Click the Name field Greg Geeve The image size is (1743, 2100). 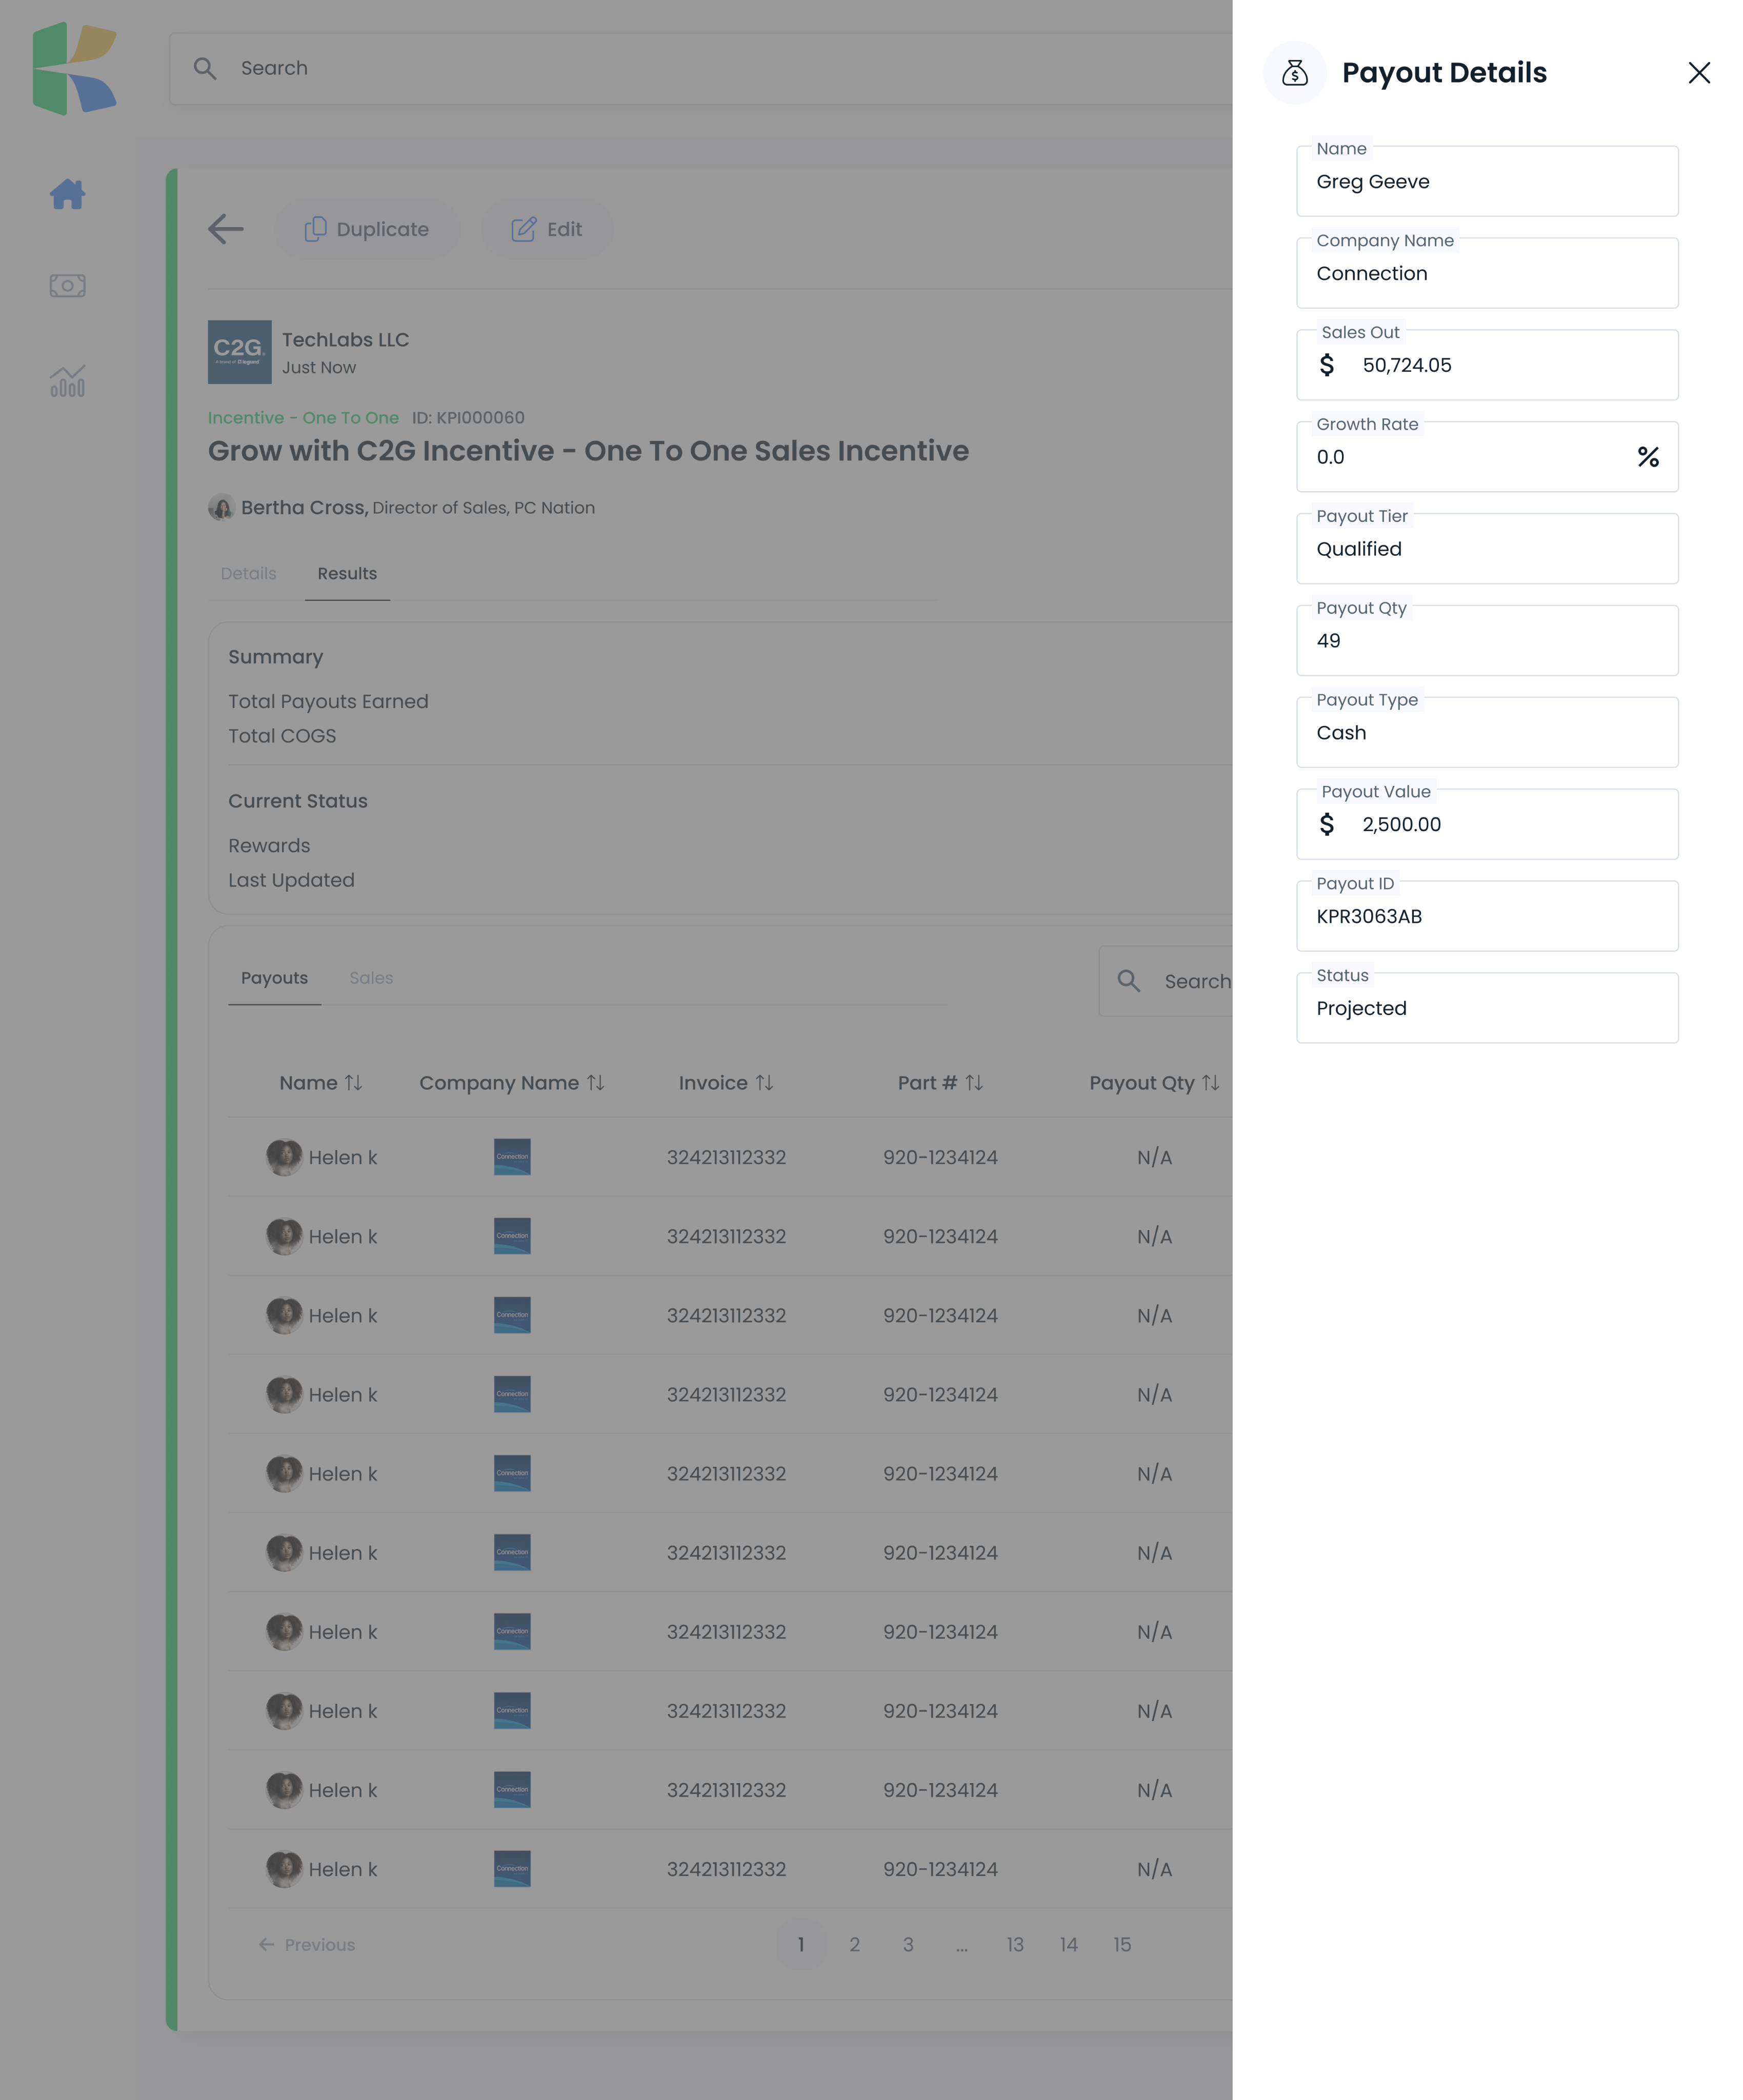tap(1487, 181)
